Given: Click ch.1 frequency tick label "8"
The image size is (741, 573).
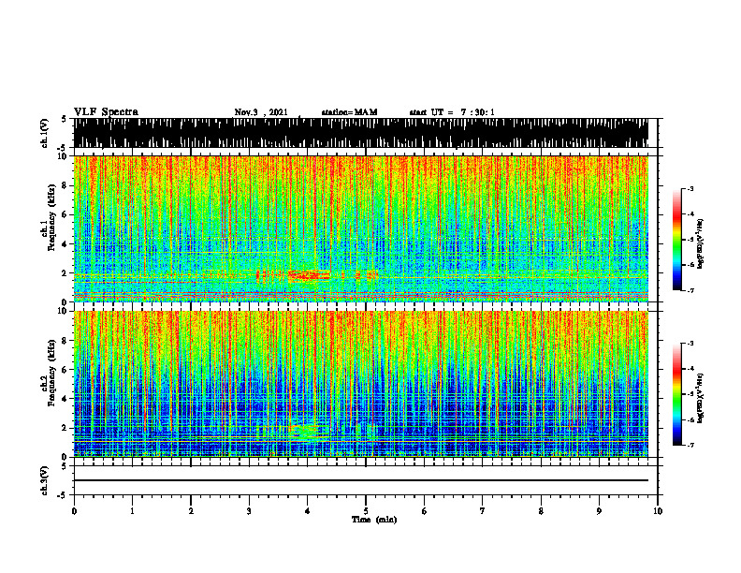Looking at the screenshot, I should 65,185.
